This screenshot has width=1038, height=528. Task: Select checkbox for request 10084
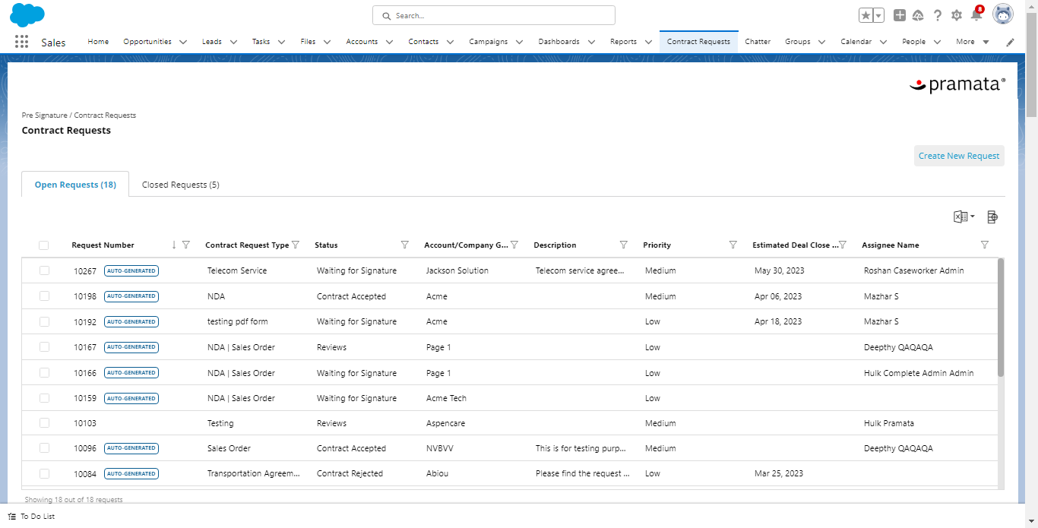point(44,473)
